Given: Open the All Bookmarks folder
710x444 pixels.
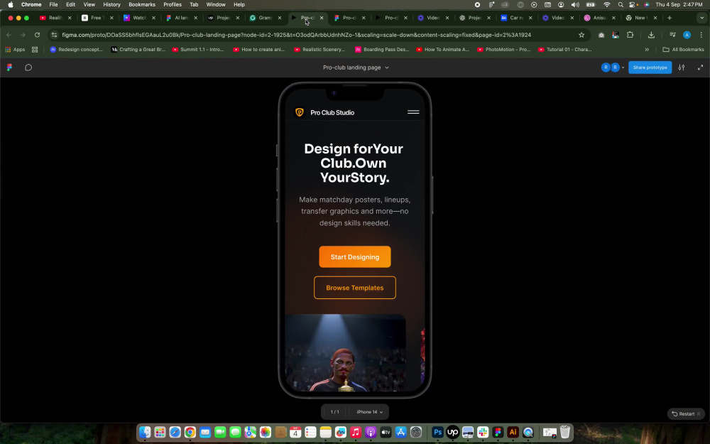Looking at the screenshot, I should coord(683,50).
